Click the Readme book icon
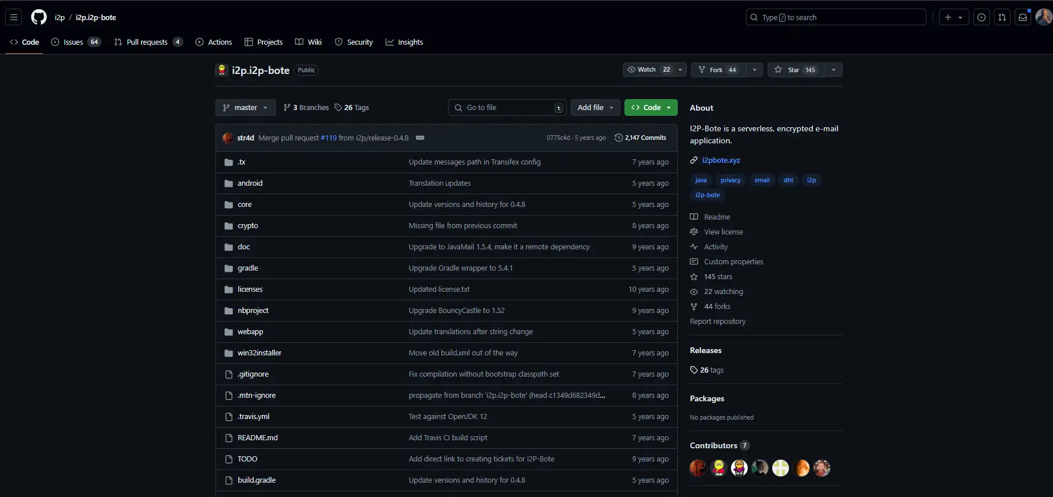 coord(694,217)
